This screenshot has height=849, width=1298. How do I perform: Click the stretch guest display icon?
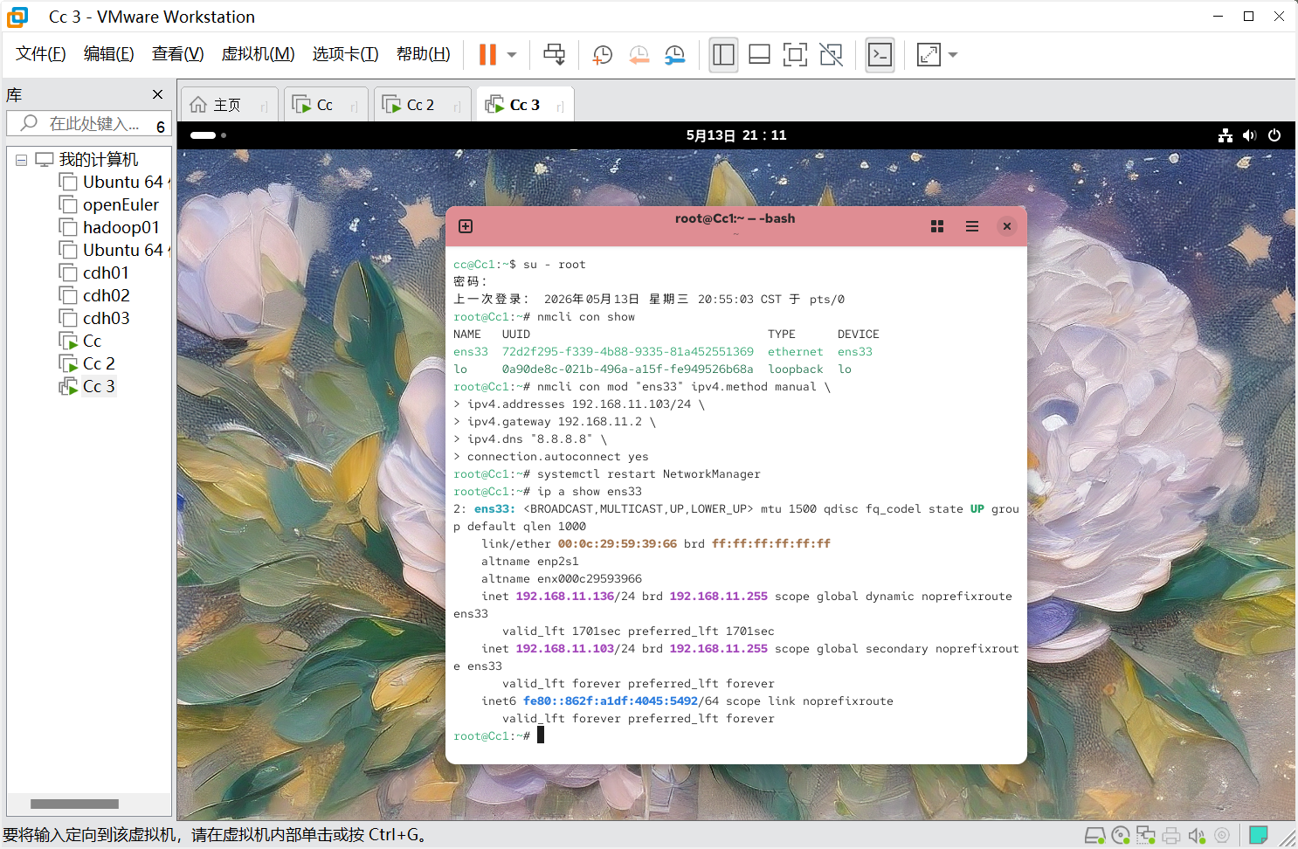tap(929, 55)
